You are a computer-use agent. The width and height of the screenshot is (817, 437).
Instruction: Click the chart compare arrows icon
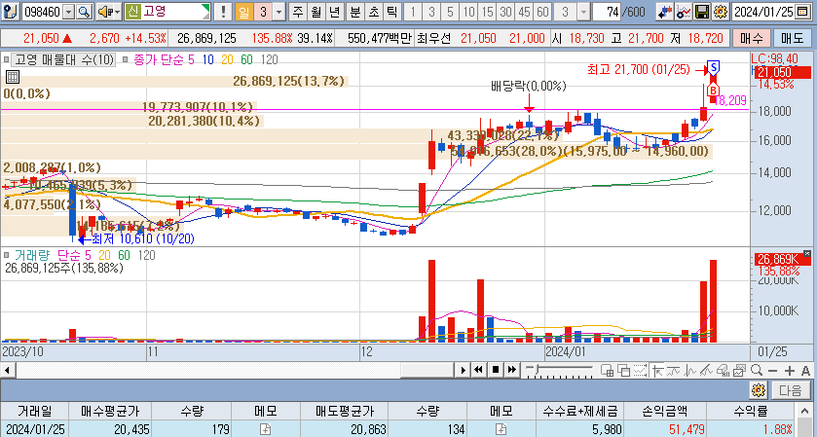(x=664, y=12)
